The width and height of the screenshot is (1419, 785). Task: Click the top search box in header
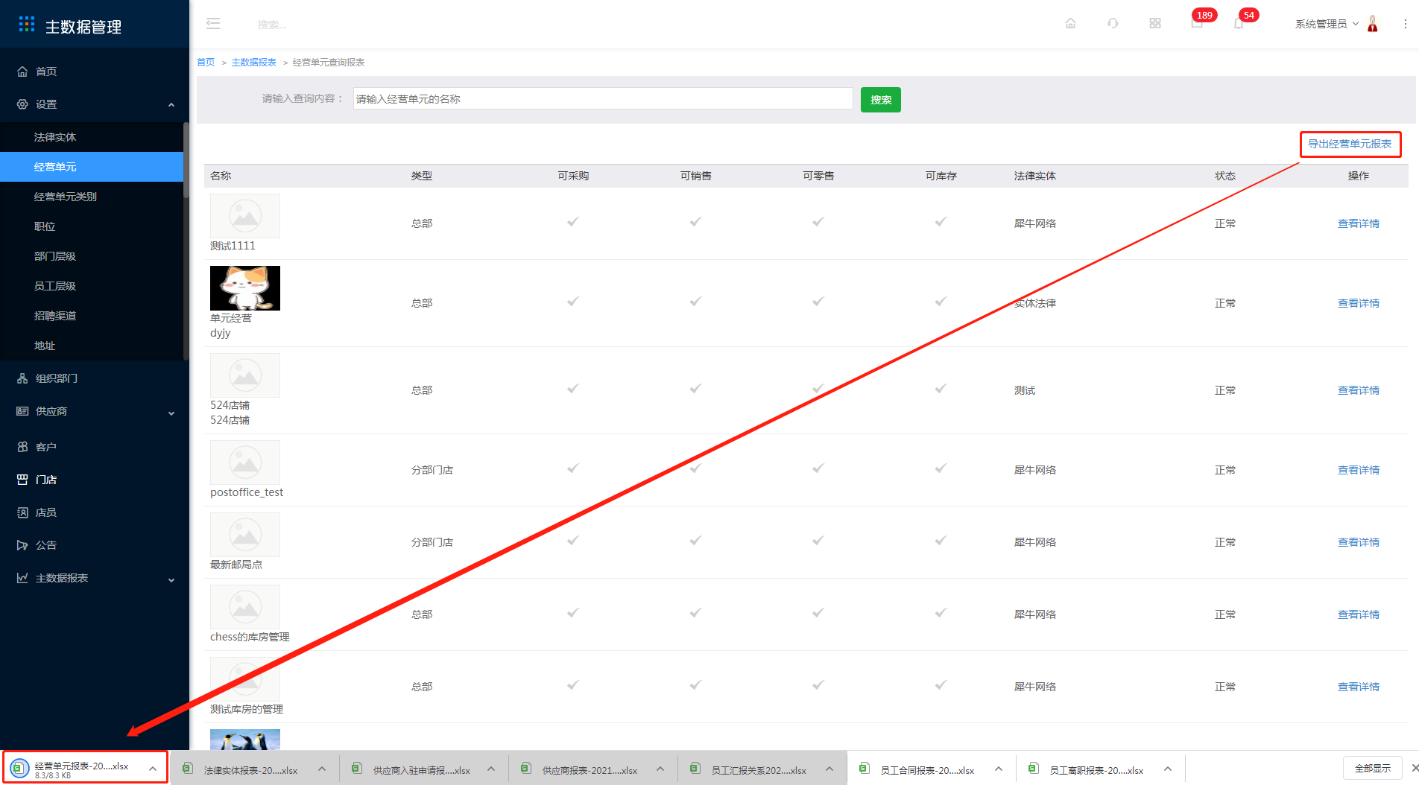(x=272, y=25)
